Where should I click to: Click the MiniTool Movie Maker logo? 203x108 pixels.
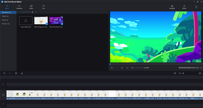pyautogui.click(x=2, y=2)
